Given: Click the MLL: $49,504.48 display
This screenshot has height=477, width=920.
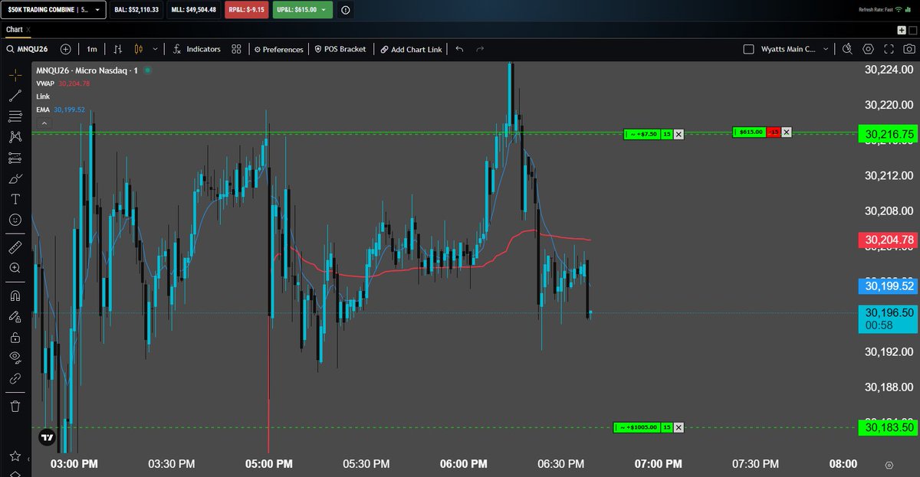Looking at the screenshot, I should tap(194, 10).
